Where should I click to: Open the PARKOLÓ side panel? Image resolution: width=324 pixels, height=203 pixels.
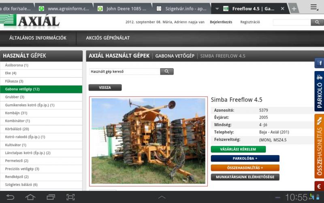[320, 91]
